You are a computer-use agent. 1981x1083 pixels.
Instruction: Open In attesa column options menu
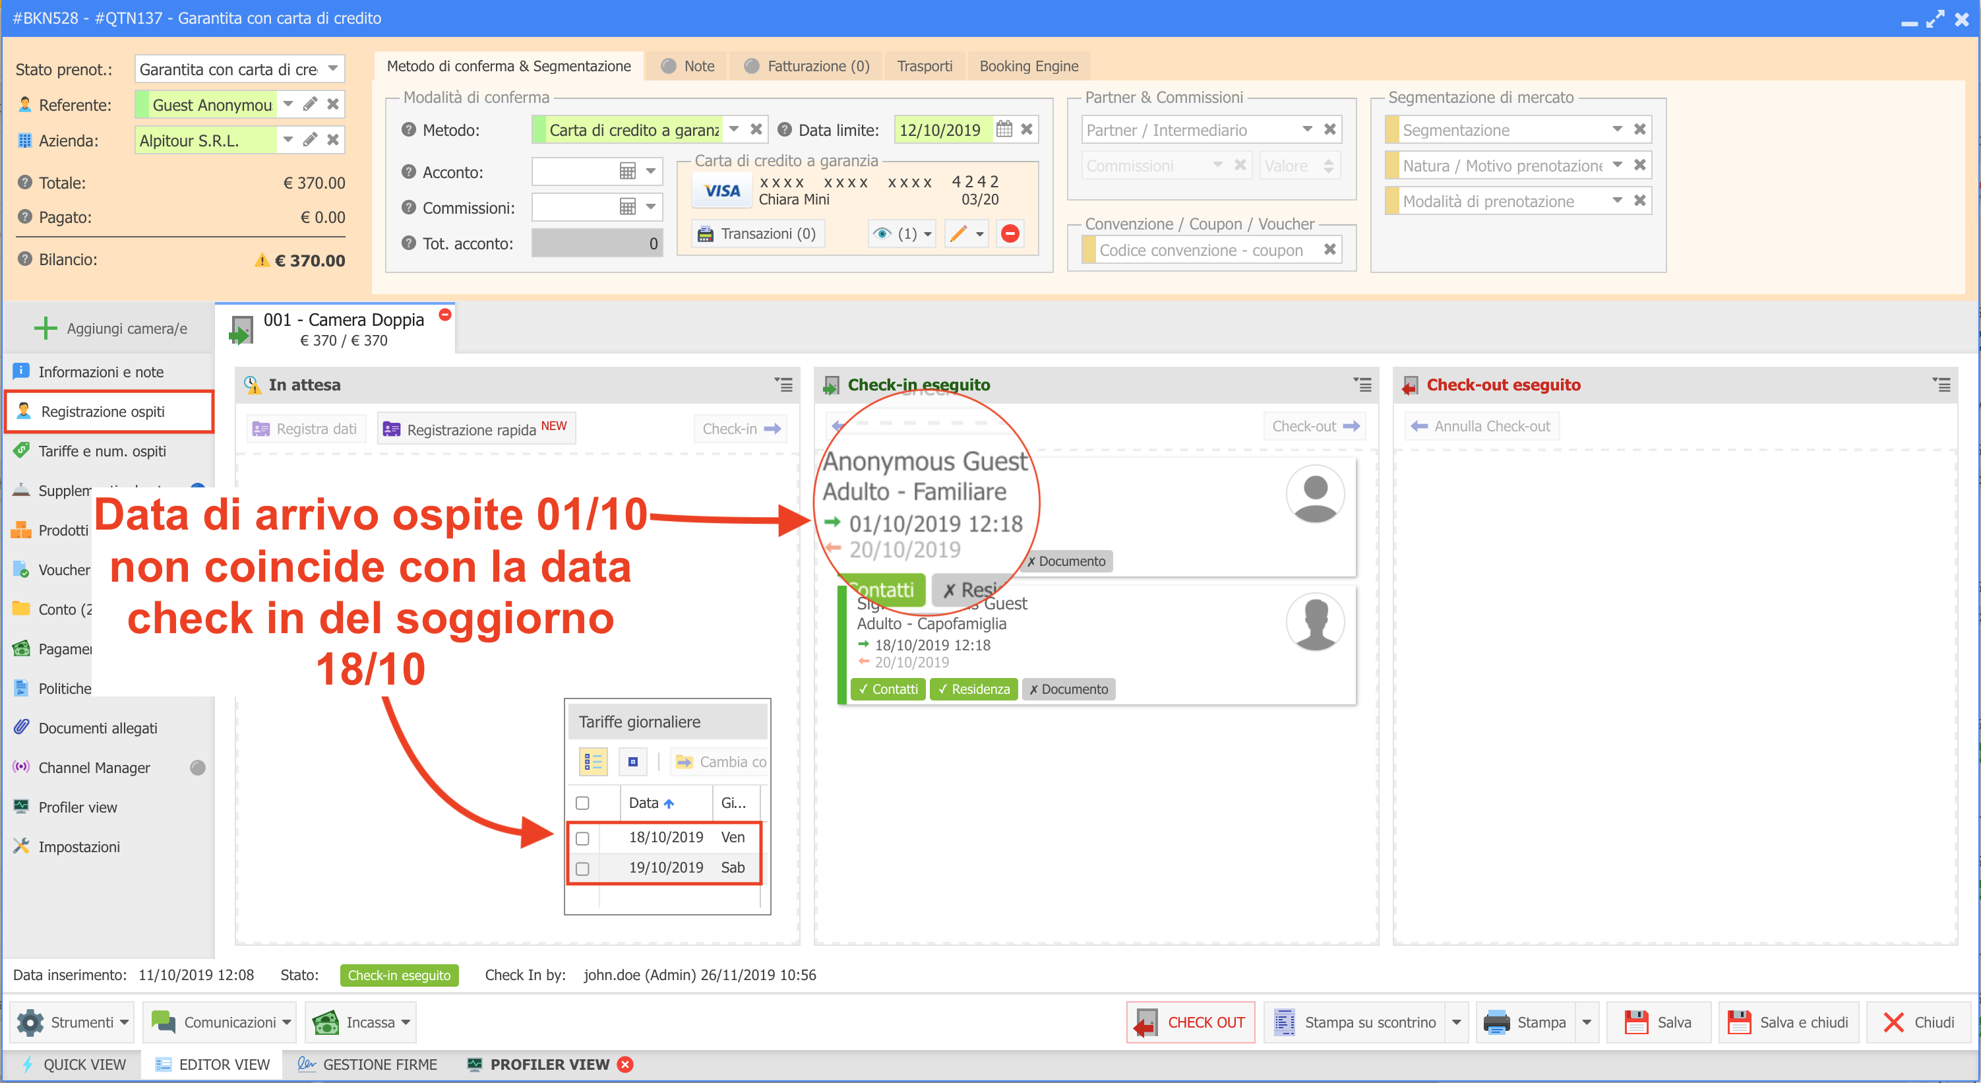[783, 384]
